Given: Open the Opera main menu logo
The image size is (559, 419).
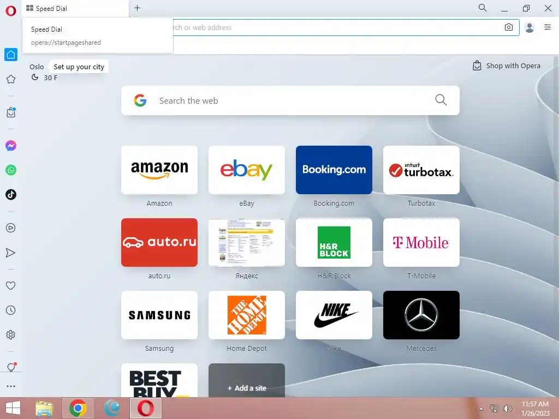Looking at the screenshot, I should (11, 11).
